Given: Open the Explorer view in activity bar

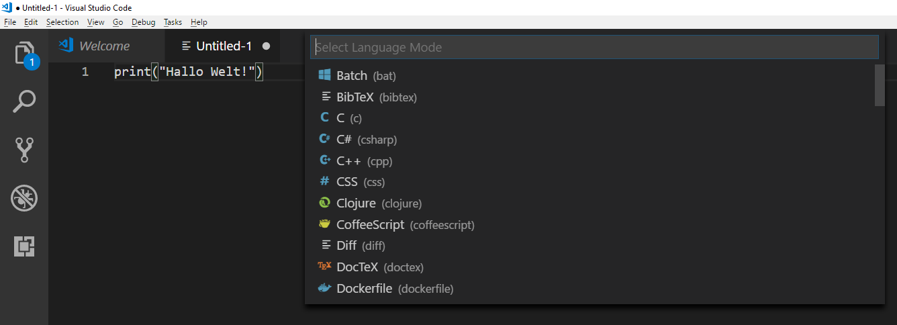Looking at the screenshot, I should (25, 54).
